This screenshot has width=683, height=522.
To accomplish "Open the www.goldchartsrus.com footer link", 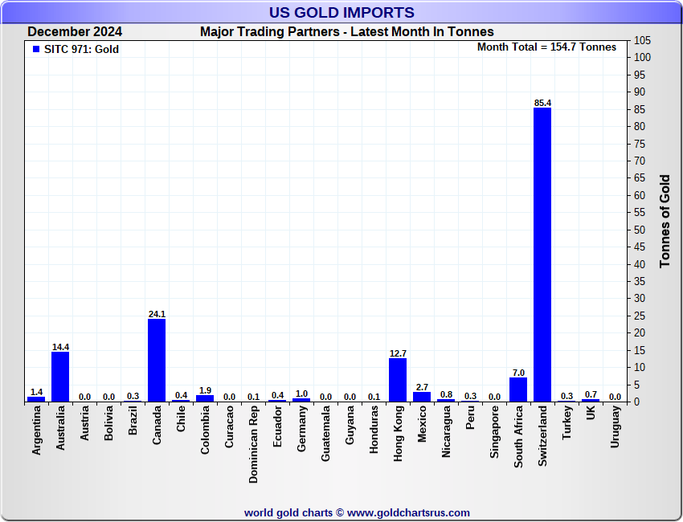I will coord(408,513).
